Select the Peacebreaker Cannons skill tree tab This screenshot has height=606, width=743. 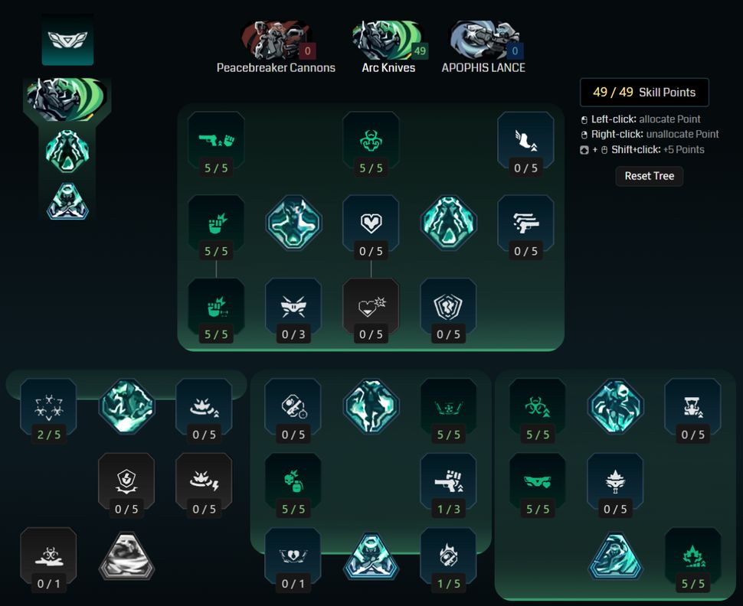click(276, 47)
